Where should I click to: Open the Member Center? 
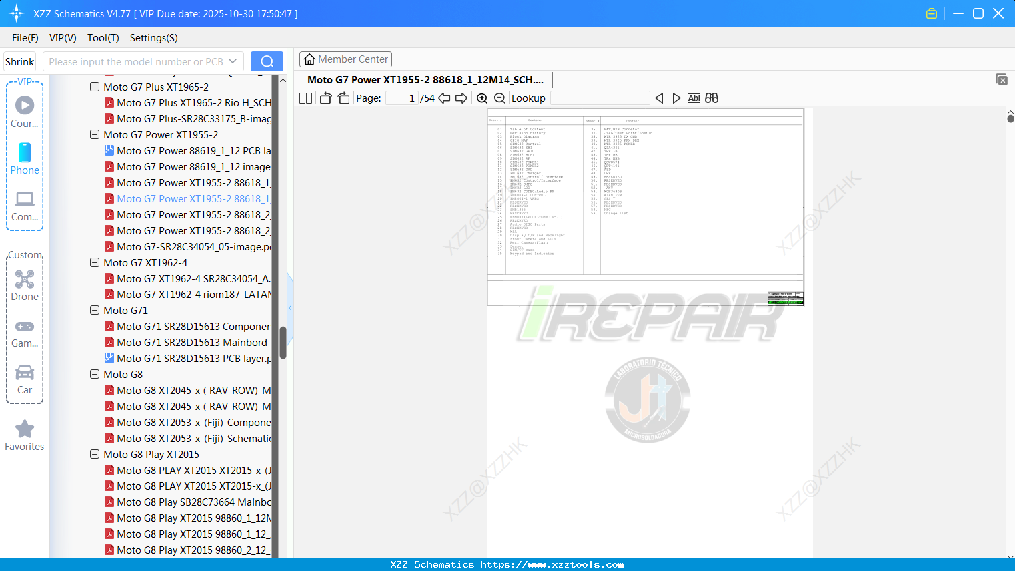click(x=345, y=59)
